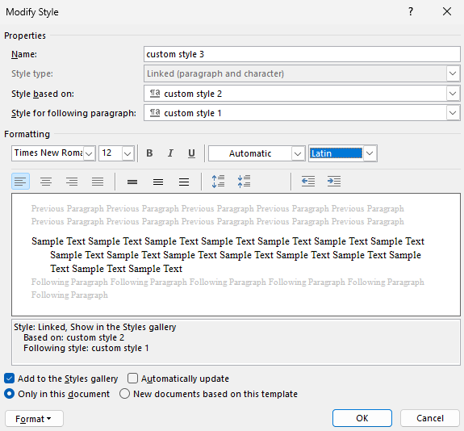Open Style for following paragraph dropdown
The width and height of the screenshot is (464, 431).
click(453, 113)
